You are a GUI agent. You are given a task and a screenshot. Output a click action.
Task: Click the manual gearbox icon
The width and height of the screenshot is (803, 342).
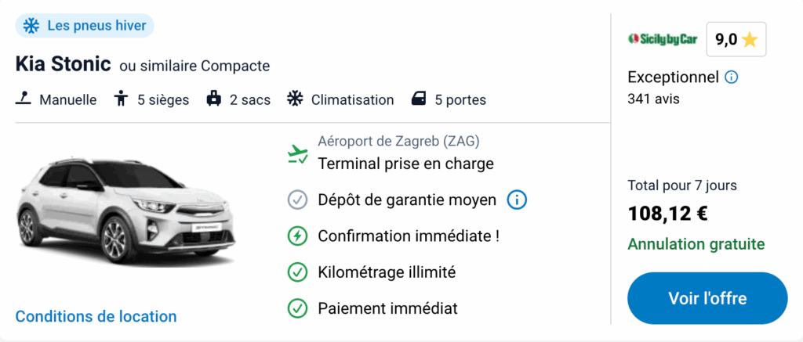24,99
